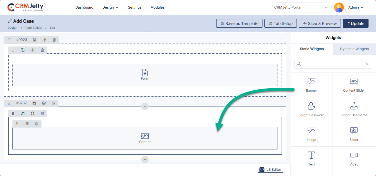Image resolution: width=376 pixels, height=176 pixels.
Task: Expand the Design menu dropdown
Action: click(x=110, y=7)
